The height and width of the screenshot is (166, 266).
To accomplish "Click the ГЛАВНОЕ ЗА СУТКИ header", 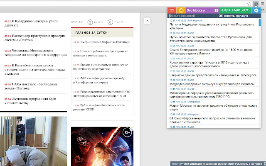I will (102, 32).
